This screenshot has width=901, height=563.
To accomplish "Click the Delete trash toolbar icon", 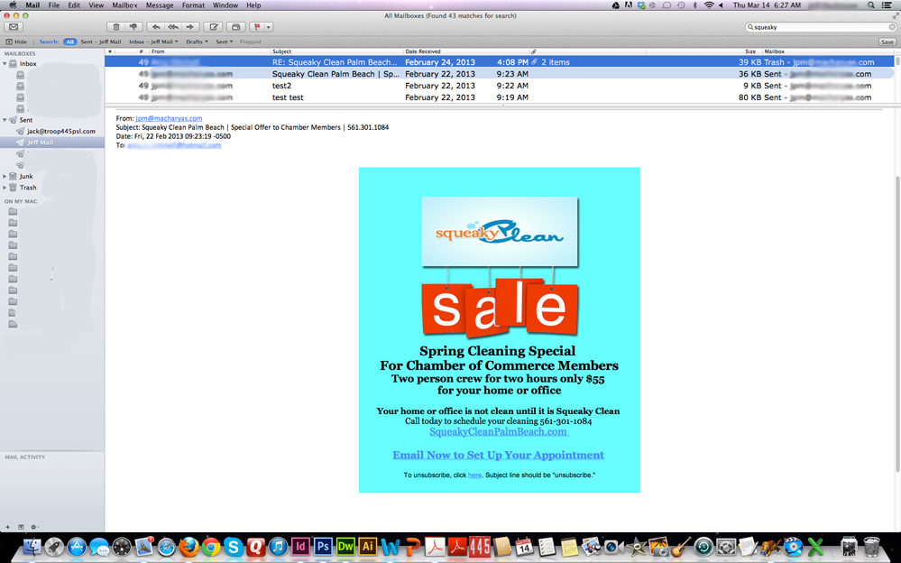I will [x=116, y=27].
